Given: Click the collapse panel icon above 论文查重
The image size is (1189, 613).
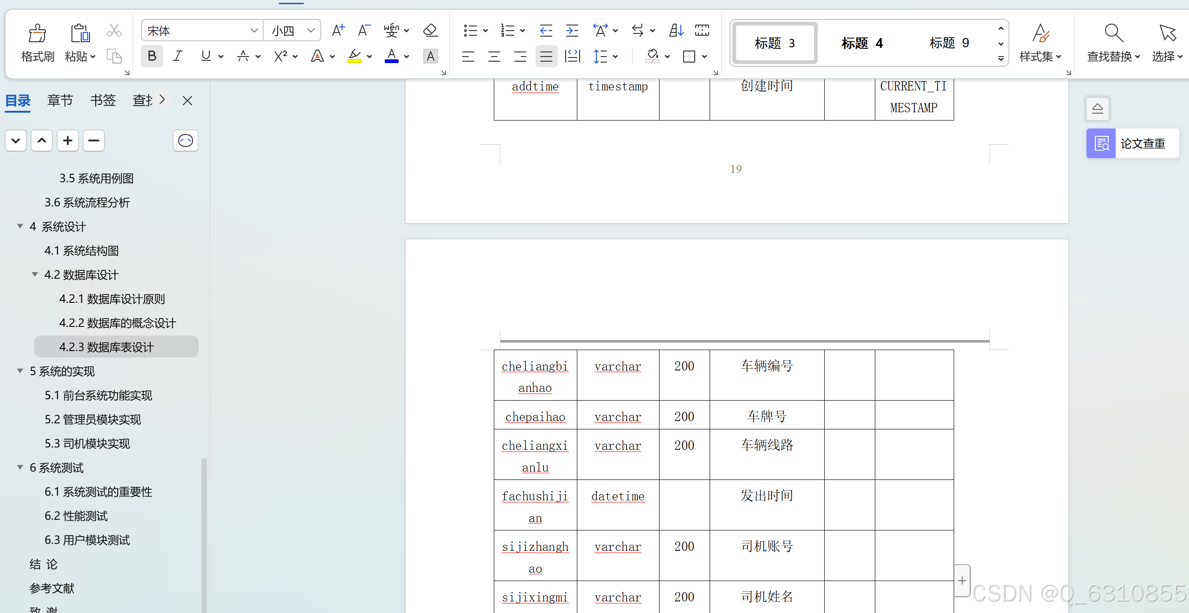Looking at the screenshot, I should pos(1098,109).
